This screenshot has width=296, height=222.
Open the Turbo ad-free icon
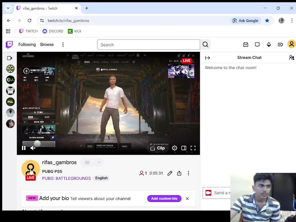tap(280, 44)
